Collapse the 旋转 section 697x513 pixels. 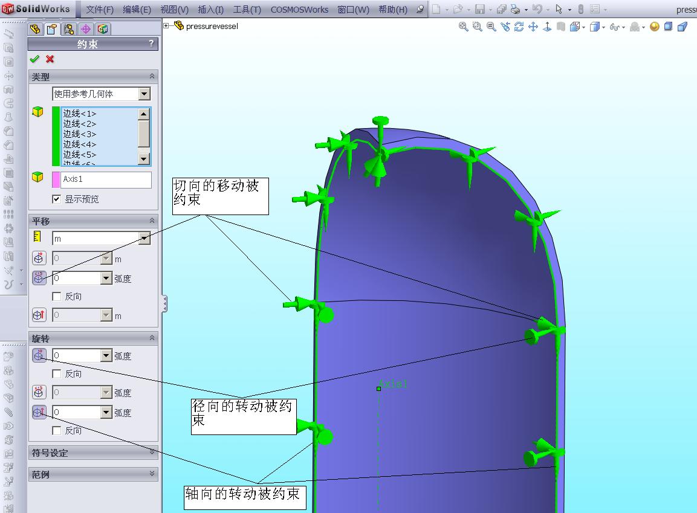tap(152, 338)
